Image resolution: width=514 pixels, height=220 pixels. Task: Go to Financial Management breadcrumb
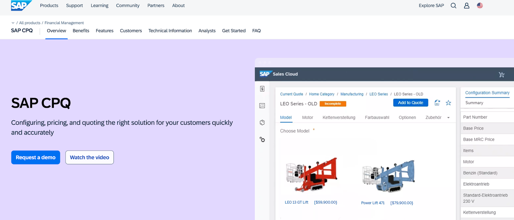click(64, 23)
